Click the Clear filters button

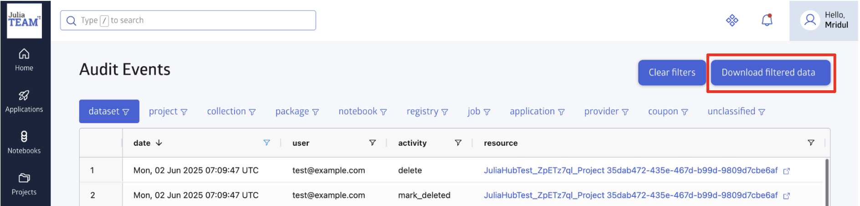(x=671, y=72)
